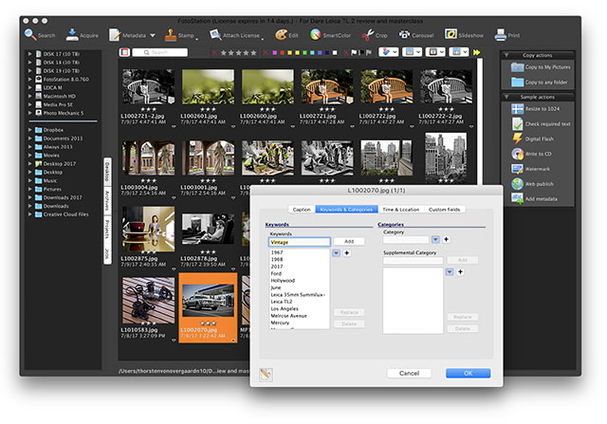Expand the DISK 17 (10 TB) volume
The width and height of the screenshot is (607, 424).
pyautogui.click(x=29, y=54)
